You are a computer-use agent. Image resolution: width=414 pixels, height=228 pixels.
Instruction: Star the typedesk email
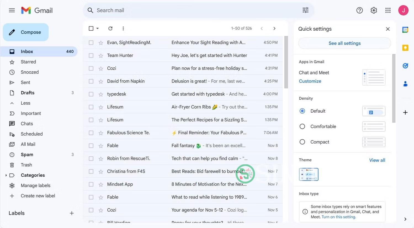(101, 94)
